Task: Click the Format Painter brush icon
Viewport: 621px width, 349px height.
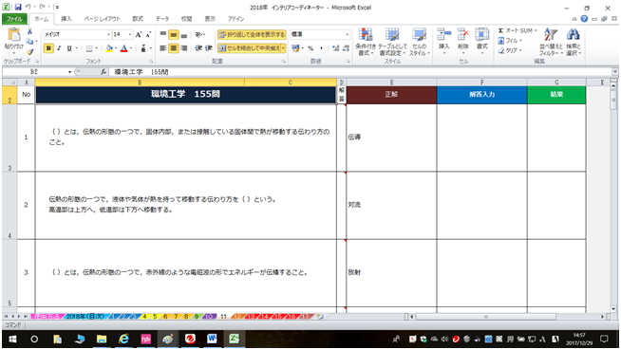Action: 29,52
